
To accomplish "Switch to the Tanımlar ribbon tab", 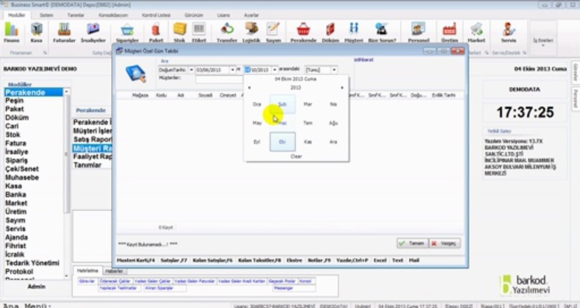I will click(x=76, y=15).
